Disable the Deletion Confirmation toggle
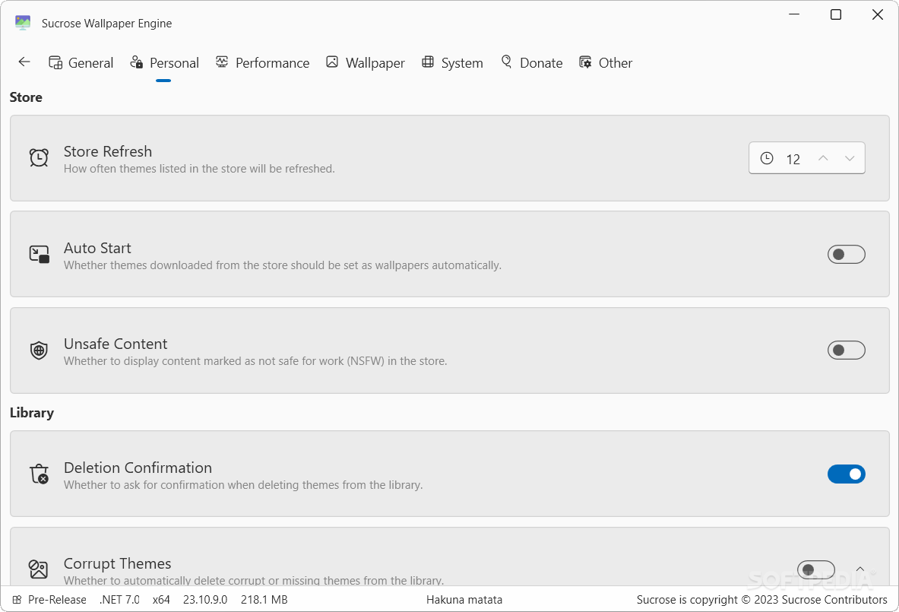The height and width of the screenshot is (612, 899). pyautogui.click(x=847, y=474)
